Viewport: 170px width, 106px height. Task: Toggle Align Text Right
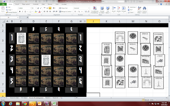(50, 12)
